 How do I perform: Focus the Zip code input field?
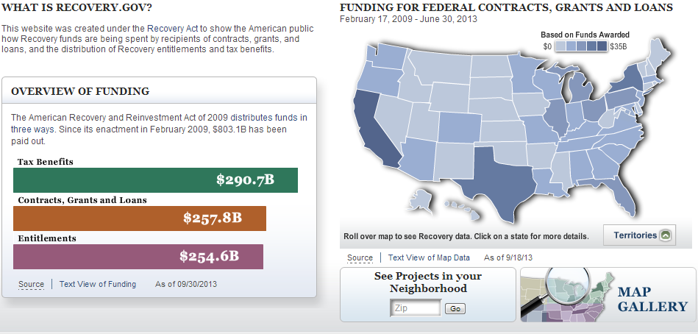coord(416,308)
